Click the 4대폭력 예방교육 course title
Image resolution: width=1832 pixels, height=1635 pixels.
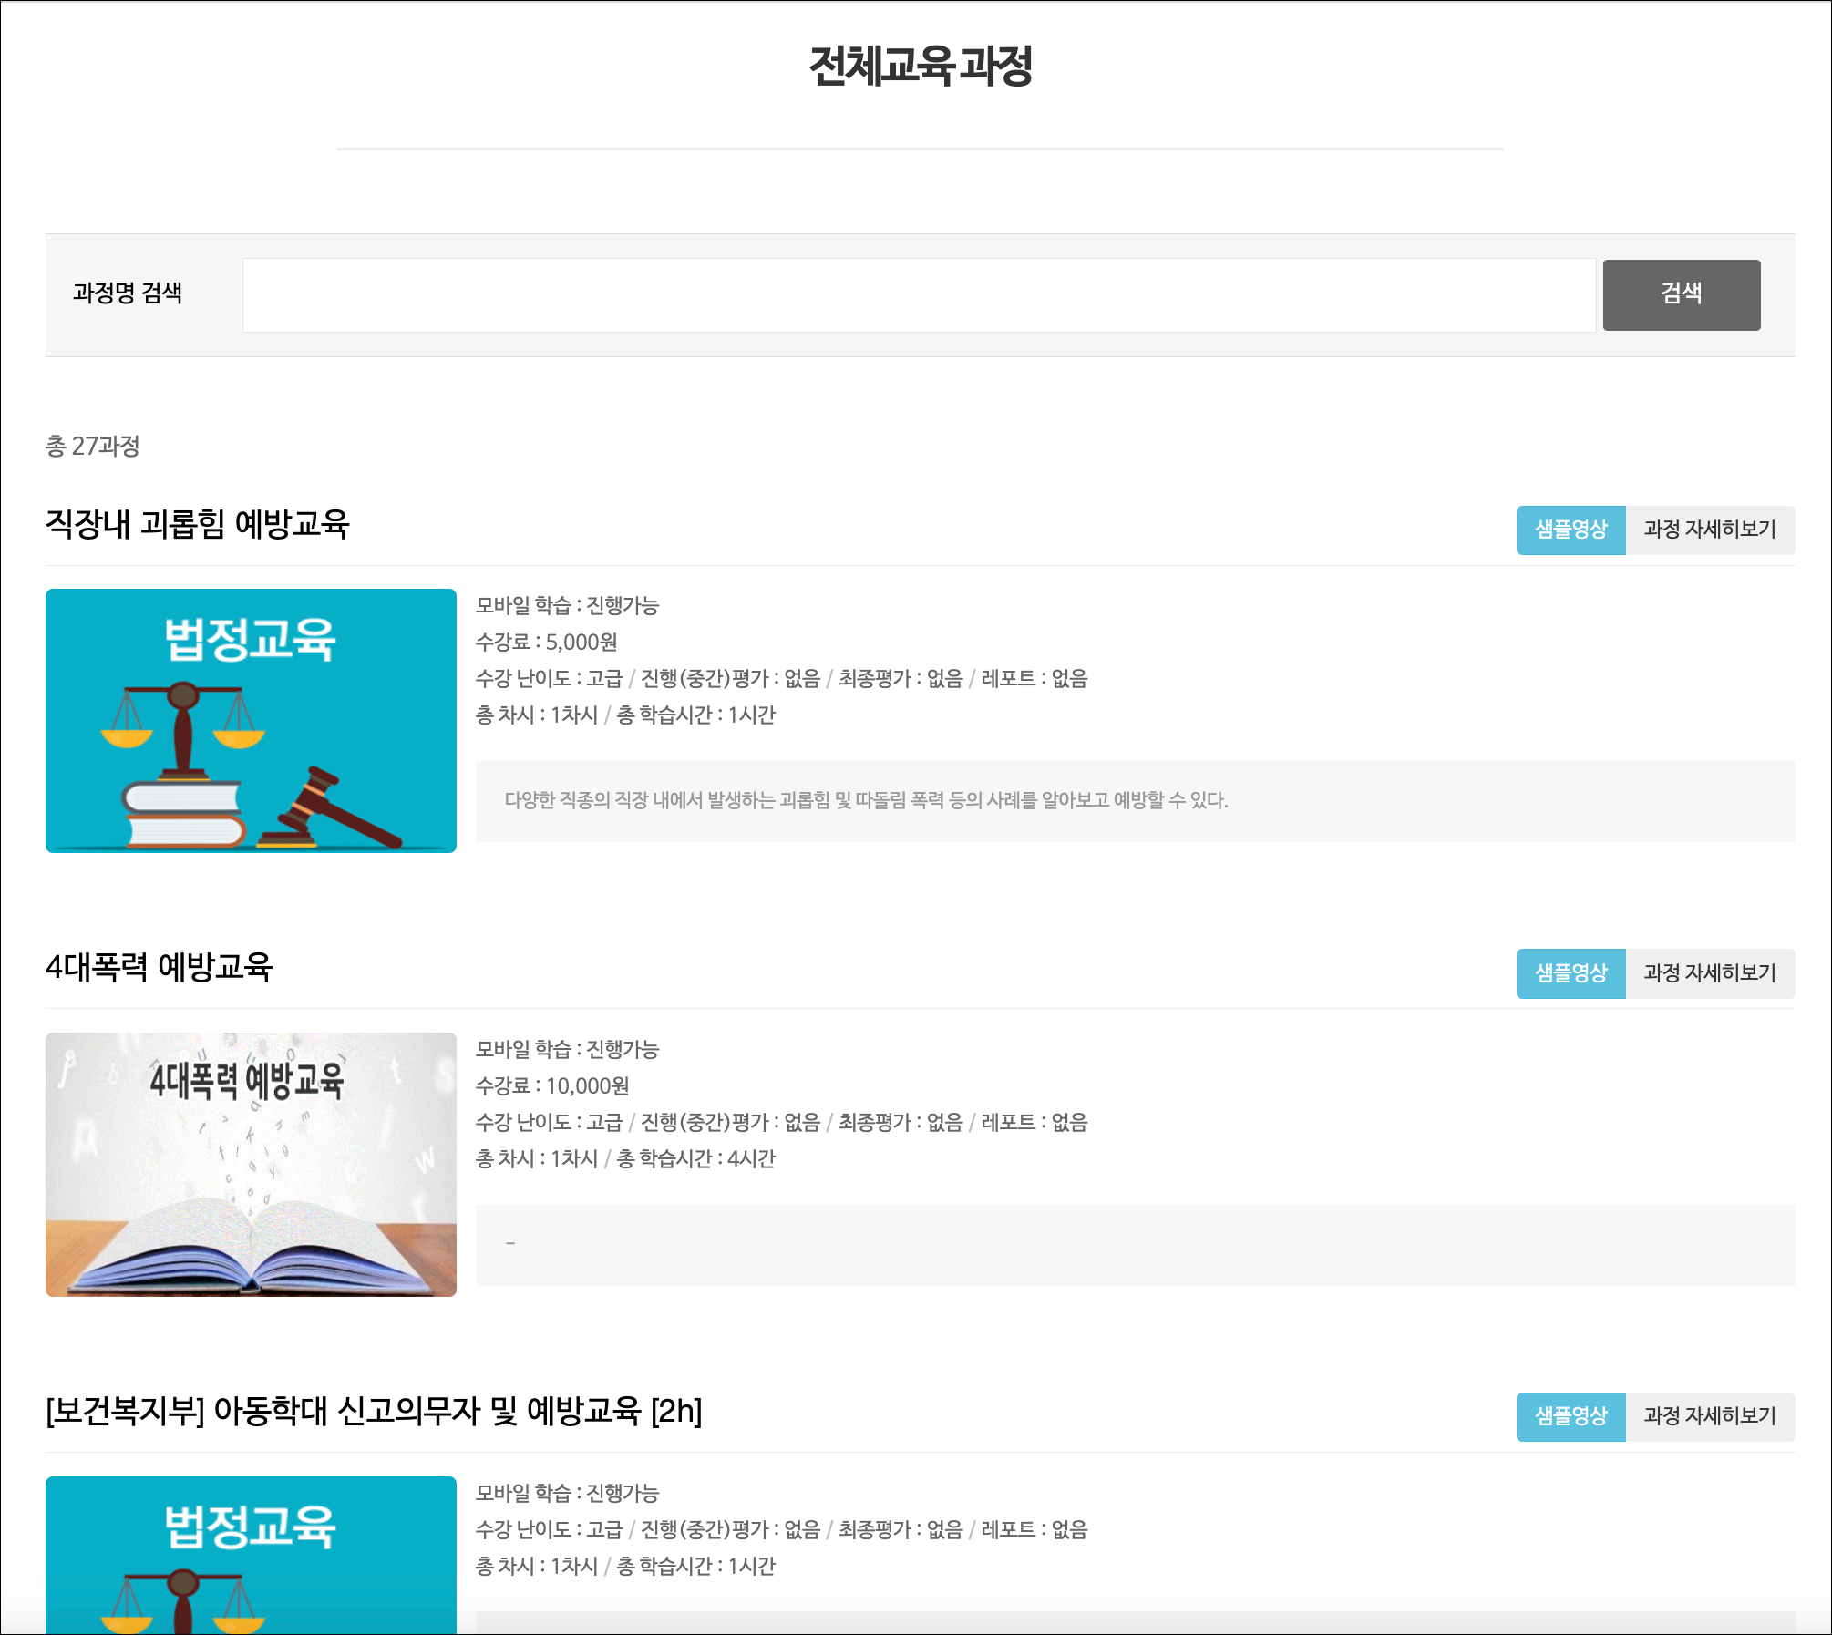click(x=160, y=967)
